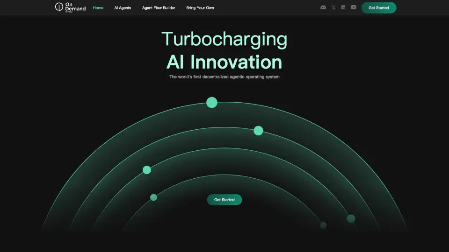Image resolution: width=449 pixels, height=252 pixels.
Task: Click the largest bright dot atop the outermost arc
Action: click(212, 102)
